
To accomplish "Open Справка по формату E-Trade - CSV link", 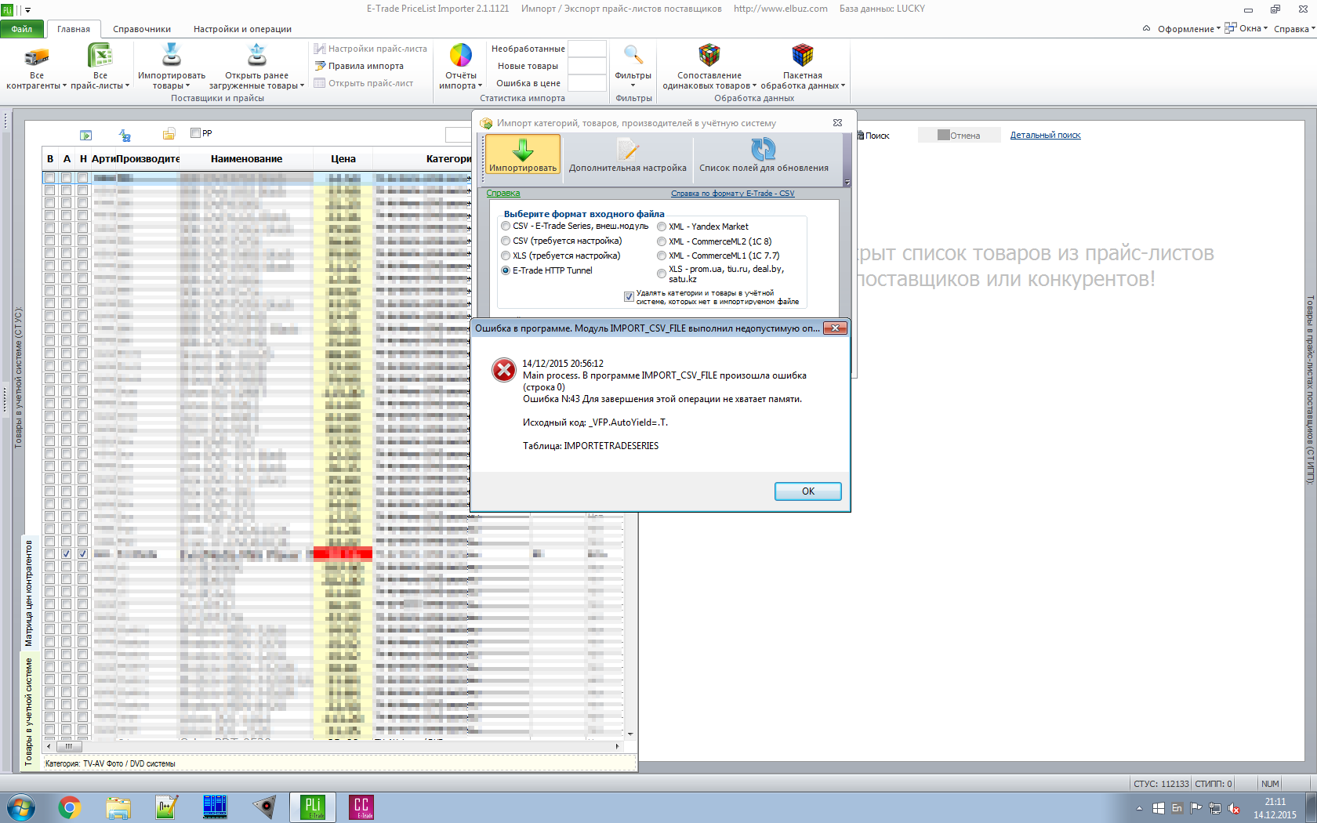I will (732, 193).
